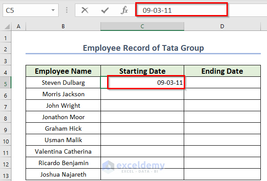Viewport: 267px width, 181px height.
Task: Click the Ending Date header cell
Action: point(222,71)
